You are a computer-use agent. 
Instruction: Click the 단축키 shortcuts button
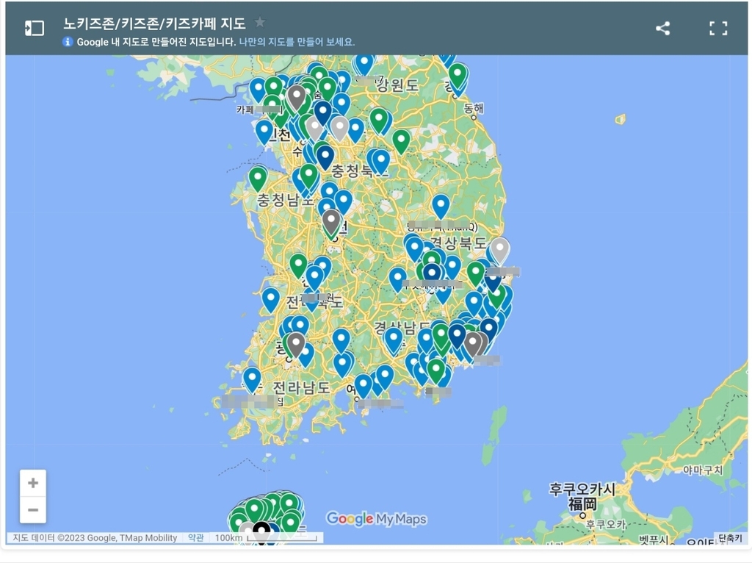[730, 537]
